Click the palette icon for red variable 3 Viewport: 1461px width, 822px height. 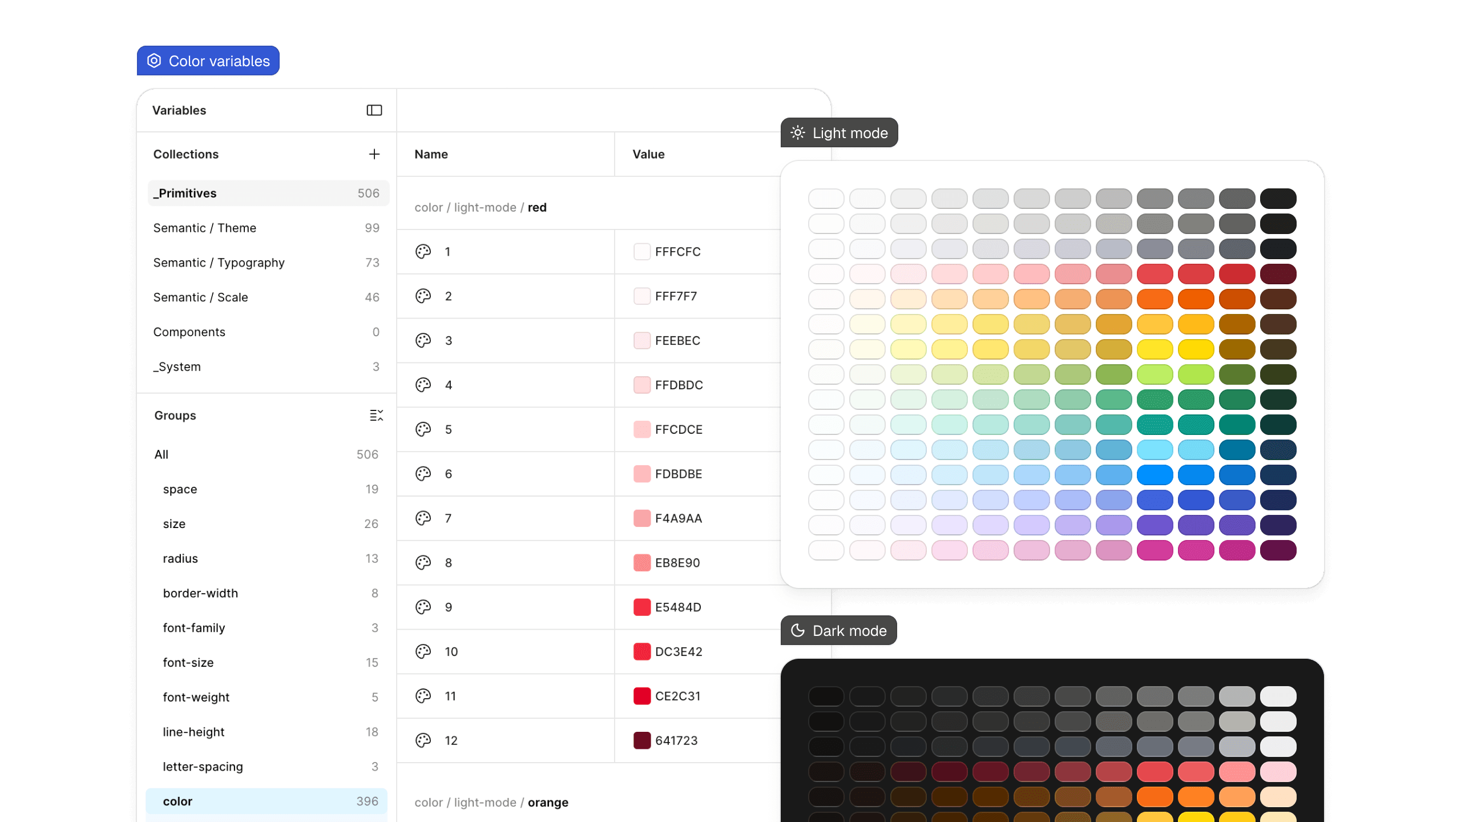point(423,341)
